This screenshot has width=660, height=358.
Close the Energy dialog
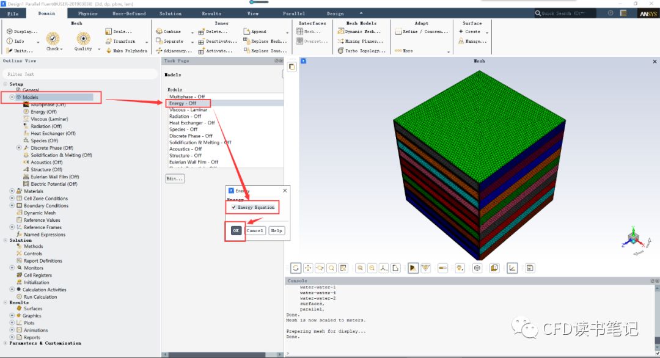point(285,191)
